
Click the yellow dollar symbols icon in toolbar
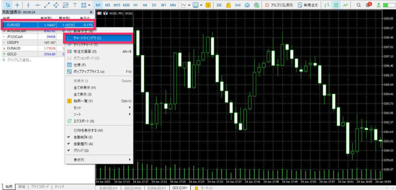[x=208, y=5]
